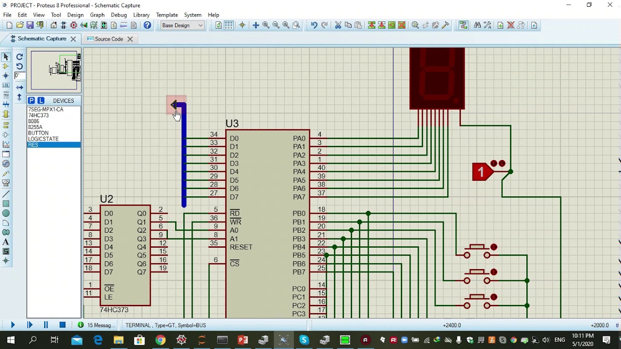Toggle the logic state input marked 1
Screen dimensions: 621x349
point(482,172)
